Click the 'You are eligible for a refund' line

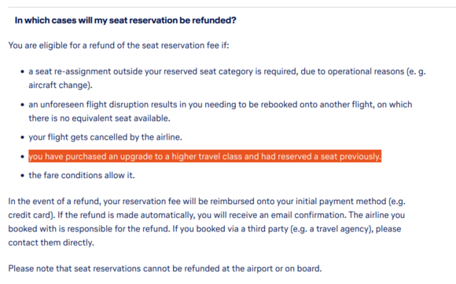coord(119,46)
